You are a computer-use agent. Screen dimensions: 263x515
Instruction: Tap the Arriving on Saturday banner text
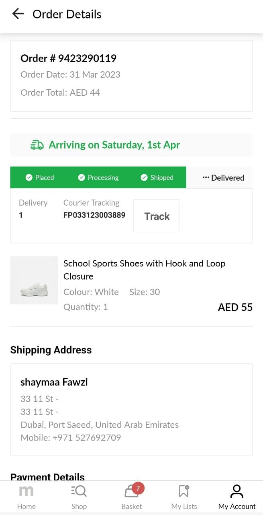114,145
